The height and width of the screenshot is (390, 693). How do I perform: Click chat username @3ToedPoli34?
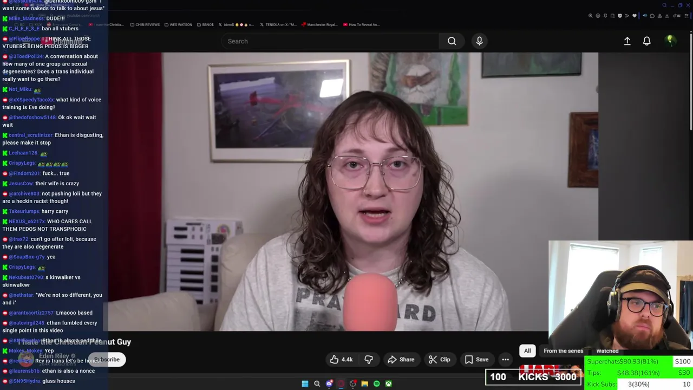(x=25, y=56)
